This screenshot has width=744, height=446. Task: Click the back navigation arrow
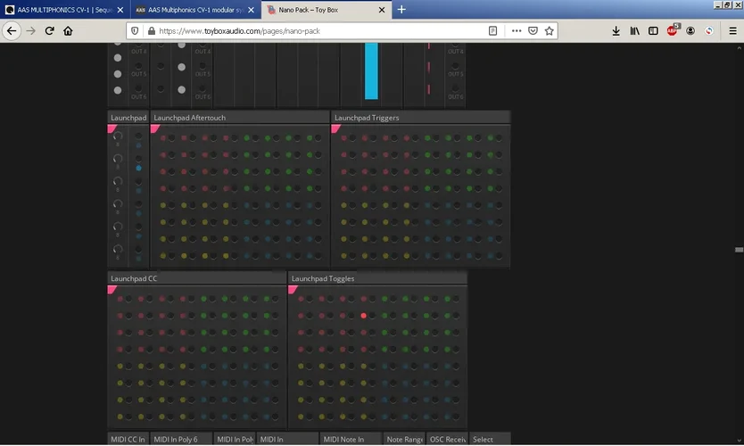(x=12, y=30)
